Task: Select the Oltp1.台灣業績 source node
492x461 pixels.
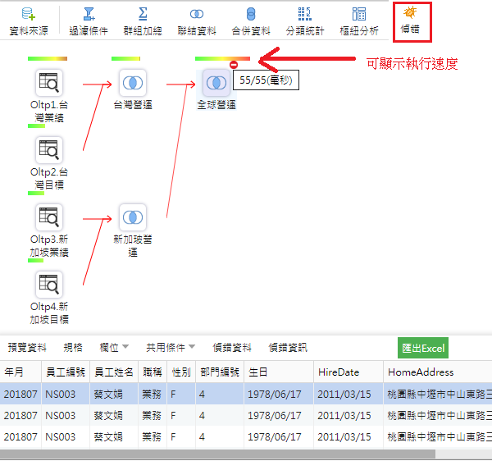Action: tap(49, 83)
